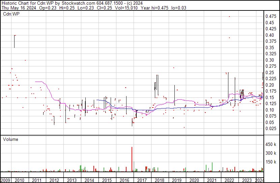
Task: Click the 0.225 price axis label
Action: tap(271, 79)
